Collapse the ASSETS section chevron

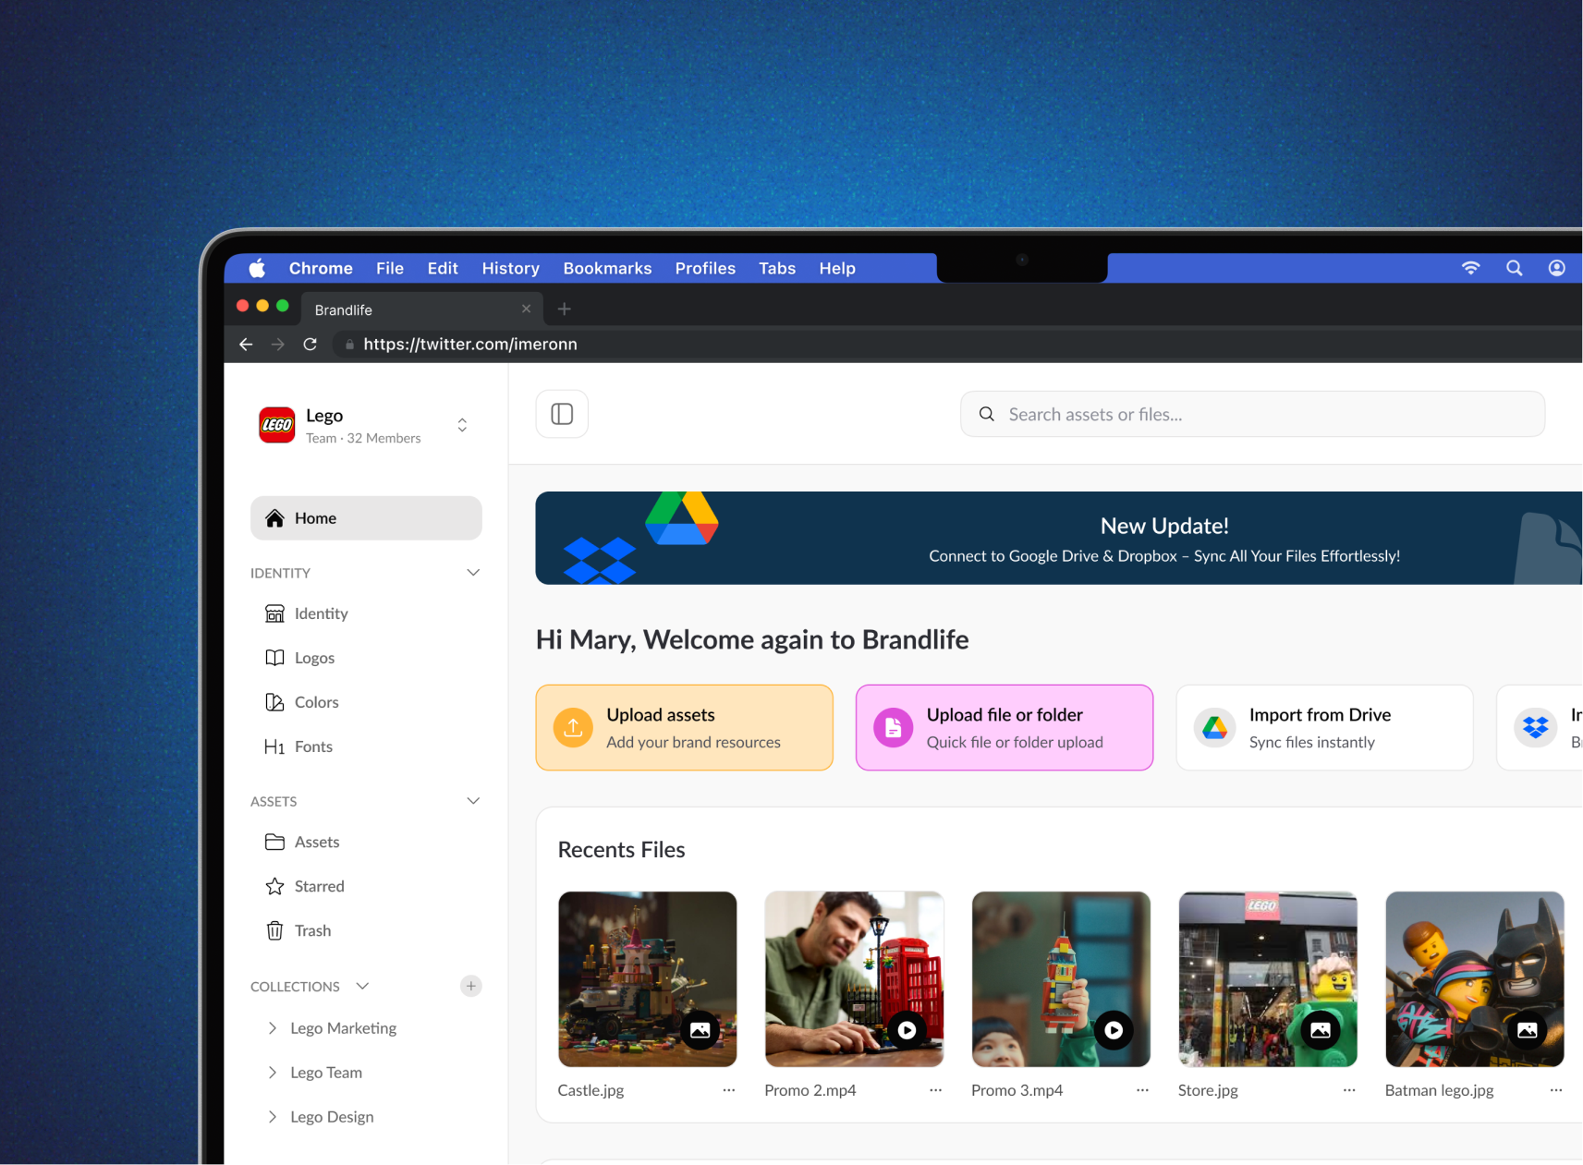click(473, 801)
